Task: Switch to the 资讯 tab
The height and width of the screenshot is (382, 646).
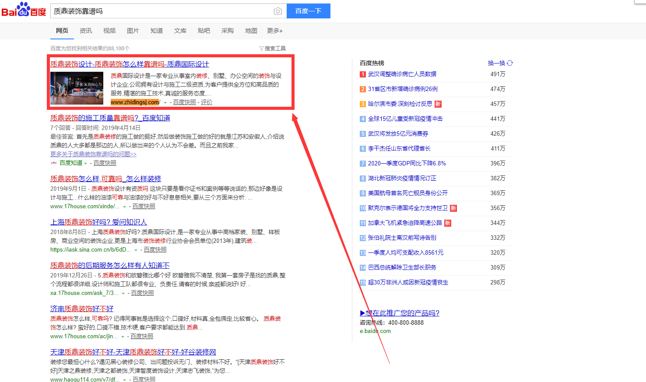Action: [x=86, y=31]
